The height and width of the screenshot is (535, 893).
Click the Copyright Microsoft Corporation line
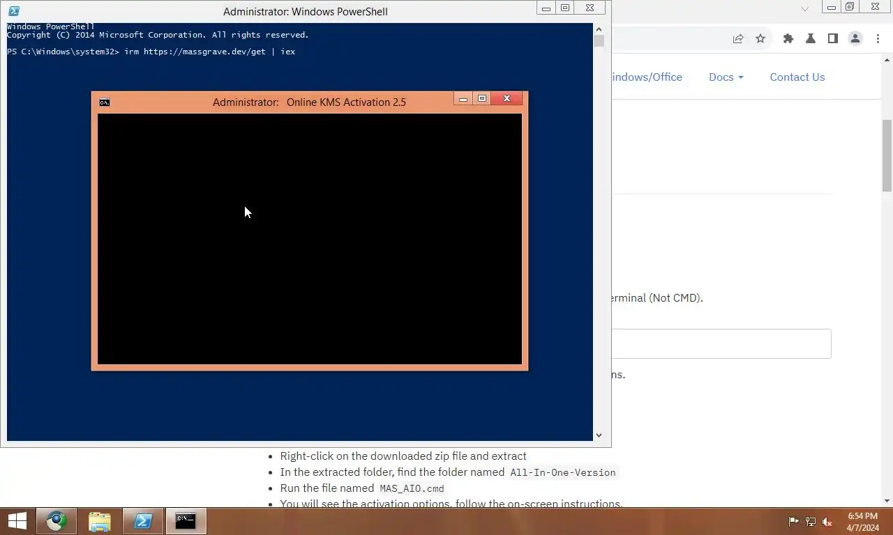click(158, 35)
